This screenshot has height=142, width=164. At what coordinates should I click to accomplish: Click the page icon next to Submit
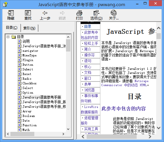[x=19, y=69]
